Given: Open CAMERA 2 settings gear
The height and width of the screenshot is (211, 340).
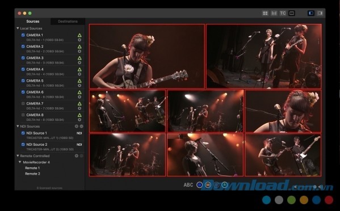Looking at the screenshot, I should point(79,52).
